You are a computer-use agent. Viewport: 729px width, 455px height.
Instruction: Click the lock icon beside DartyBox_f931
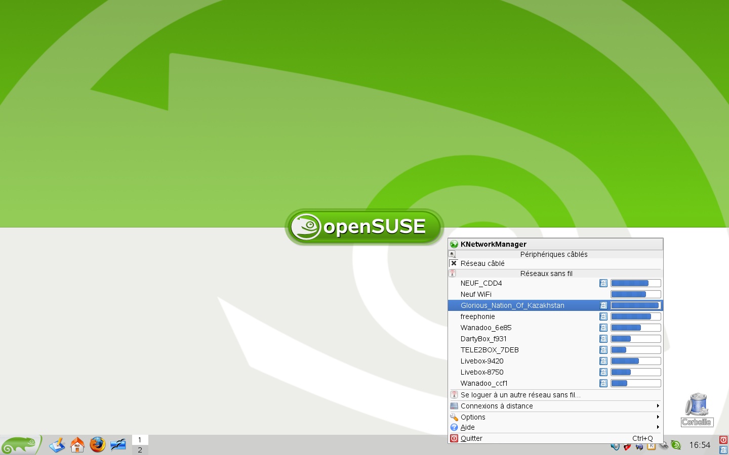click(603, 339)
